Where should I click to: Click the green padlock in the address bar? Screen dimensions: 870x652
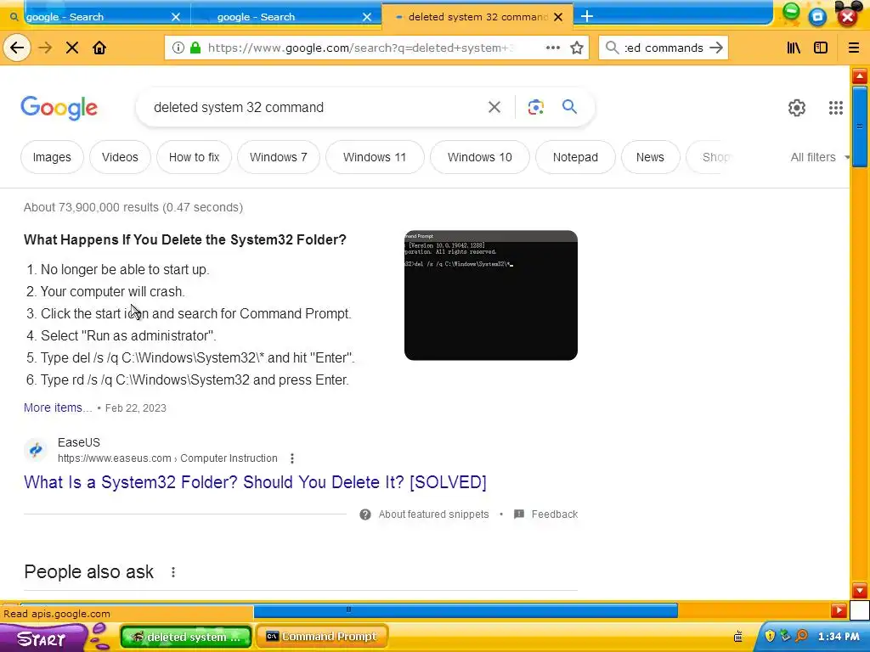[195, 48]
